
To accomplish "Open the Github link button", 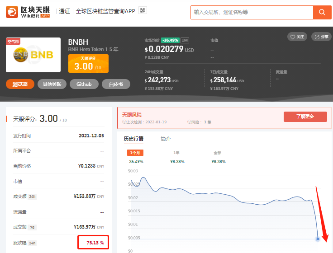I will (x=84, y=84).
